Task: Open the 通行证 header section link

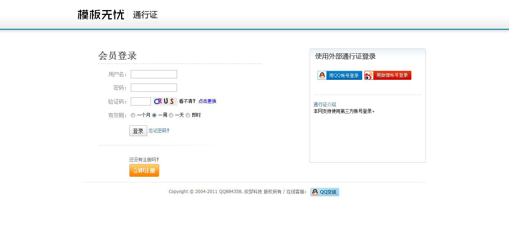Action: pyautogui.click(x=145, y=15)
